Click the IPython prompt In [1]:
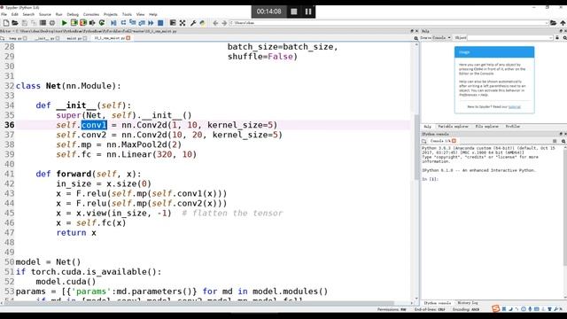Screen dimensions: 567x319 coord(431,179)
